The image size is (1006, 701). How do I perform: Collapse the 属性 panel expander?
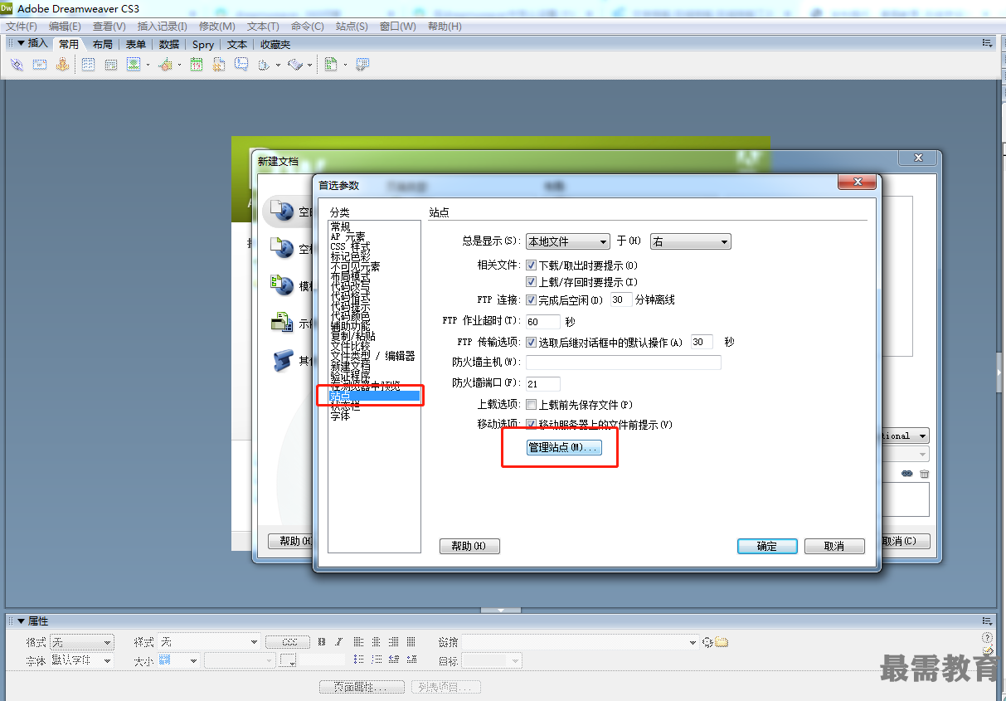pyautogui.click(x=21, y=621)
